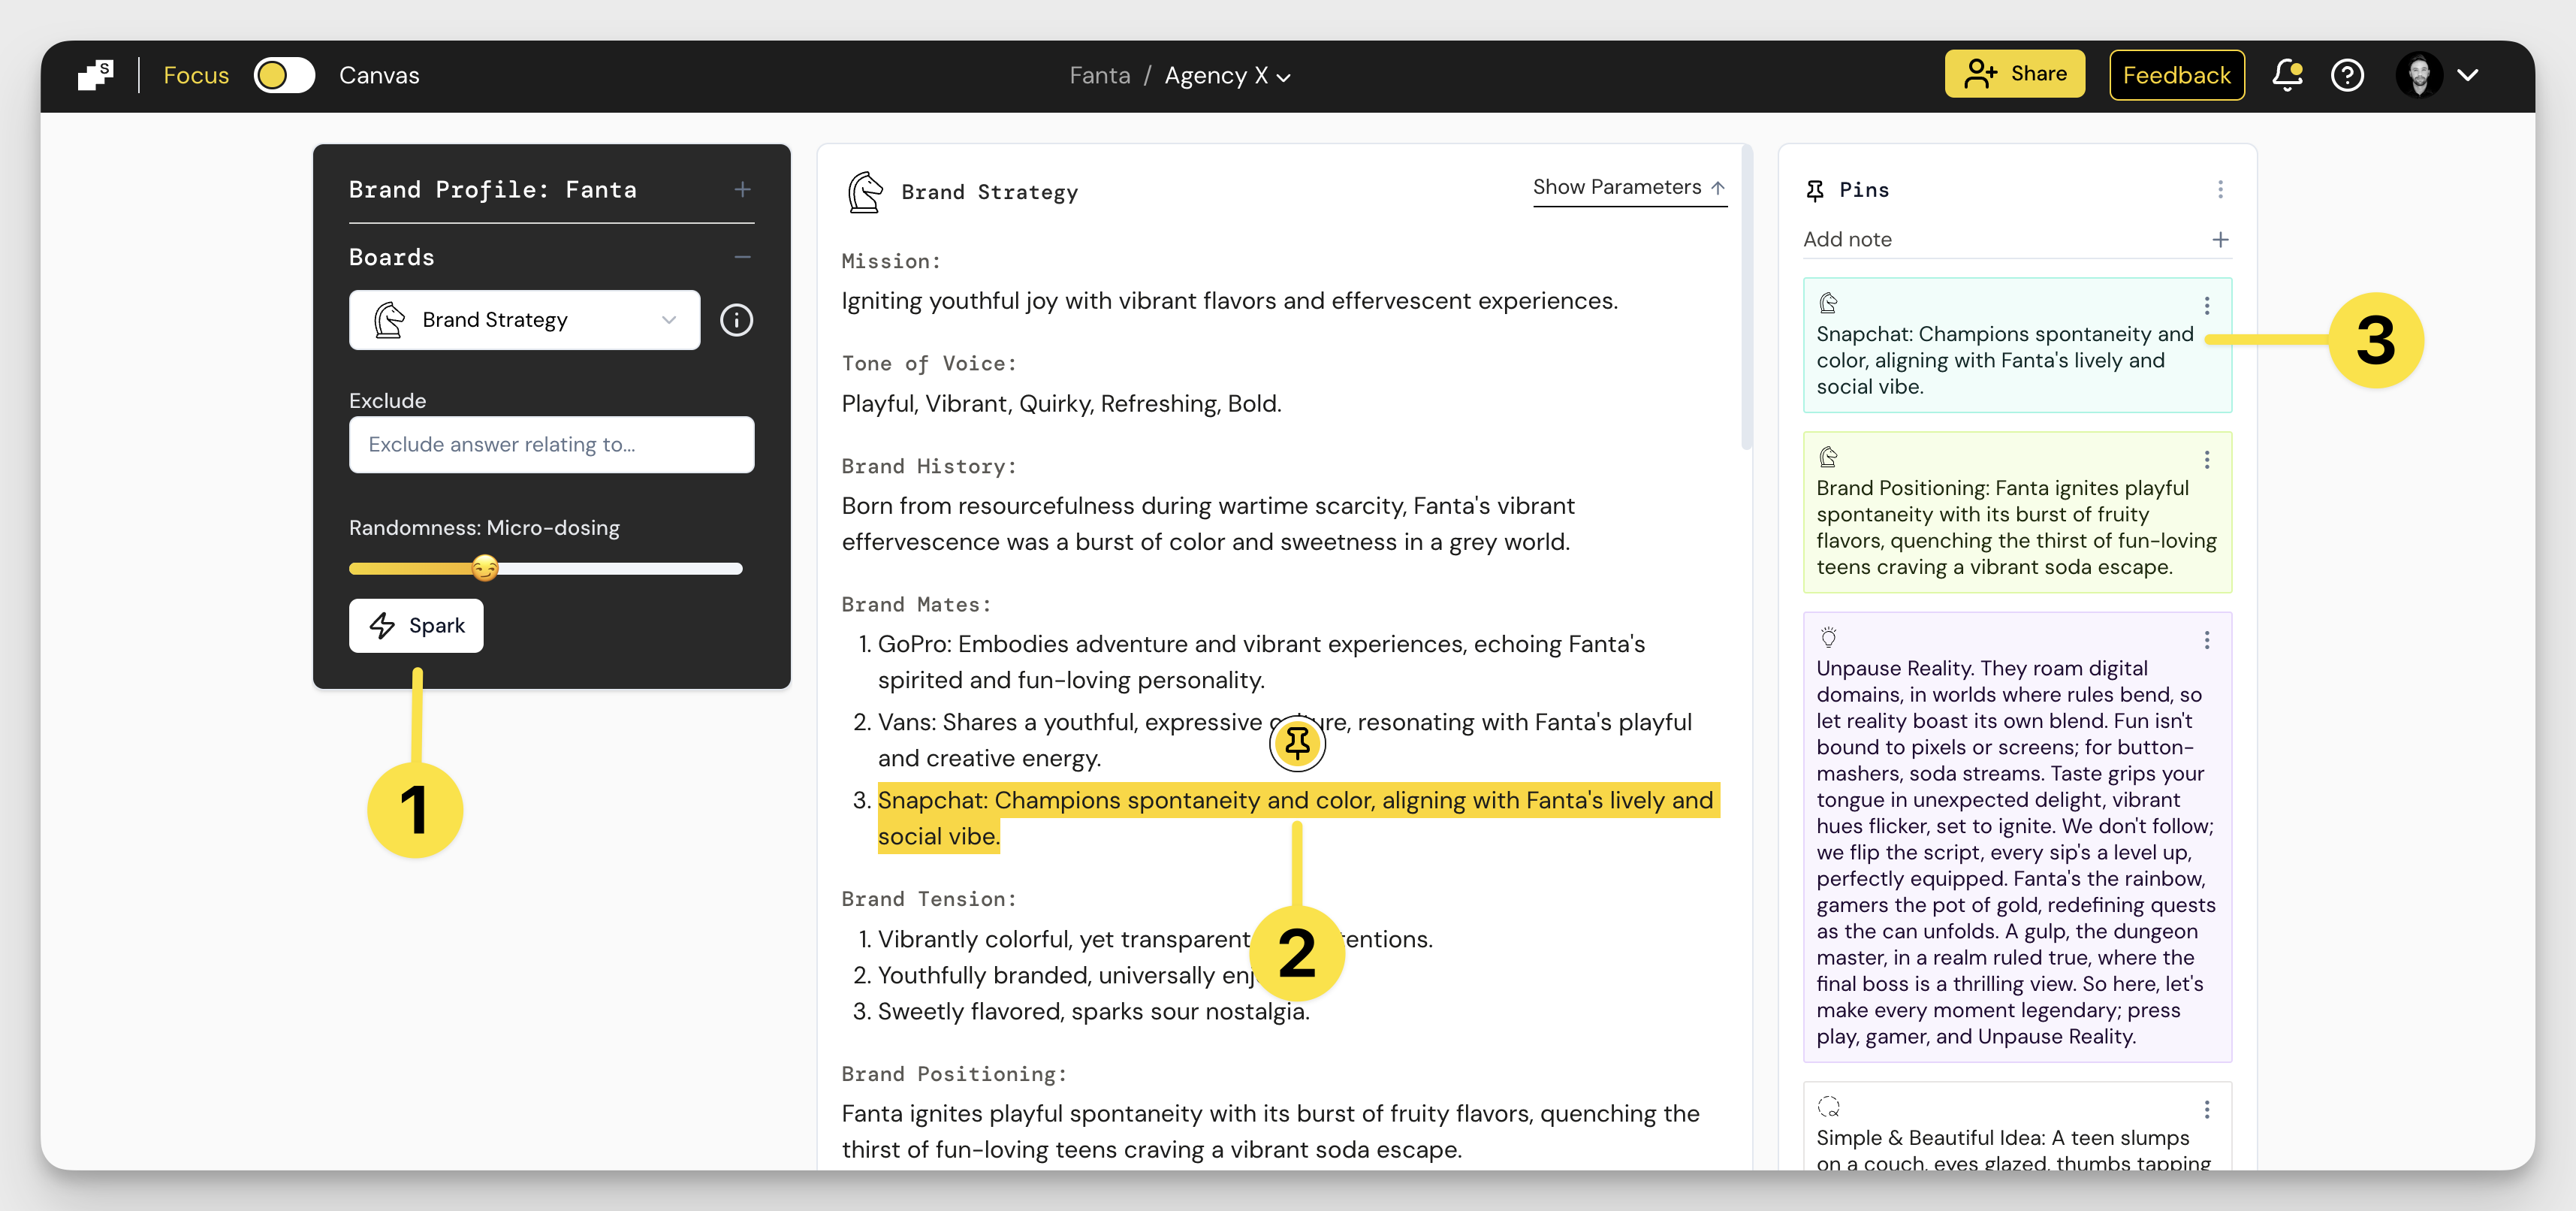2576x1211 pixels.
Task: Click the Randomness slider handle
Action: coord(485,568)
